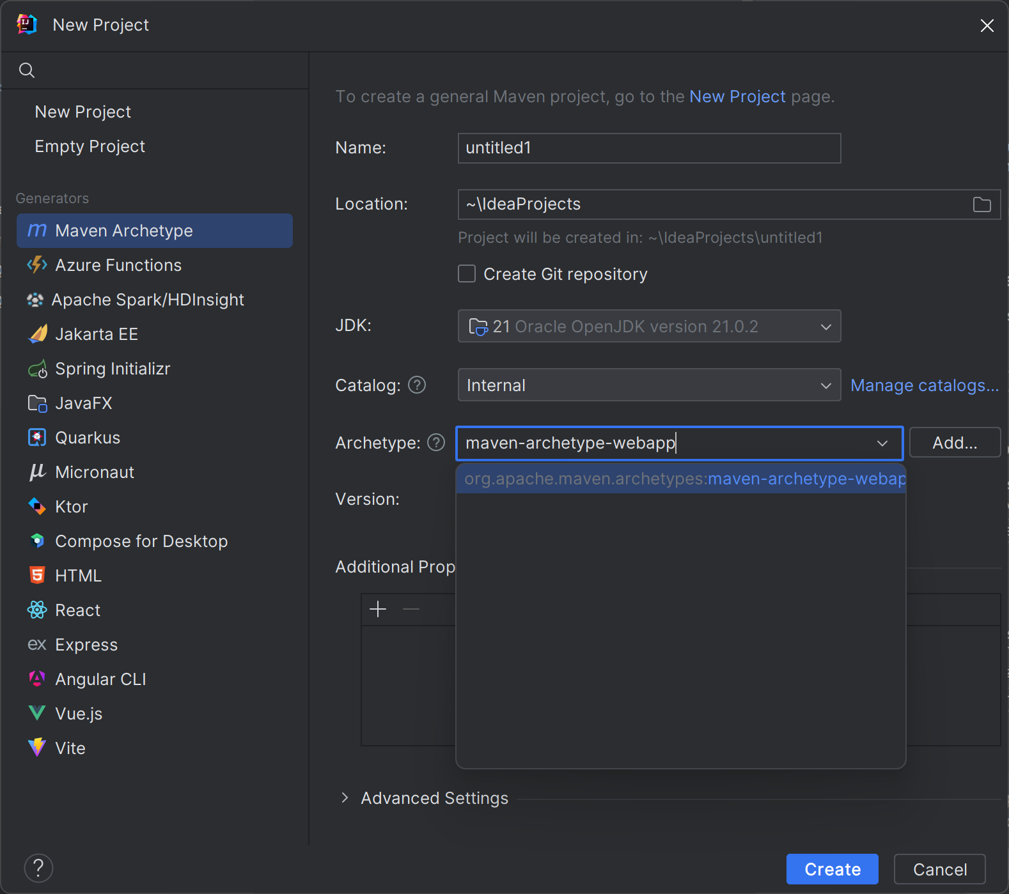
Task: Browse location with the folder icon
Action: click(x=982, y=204)
